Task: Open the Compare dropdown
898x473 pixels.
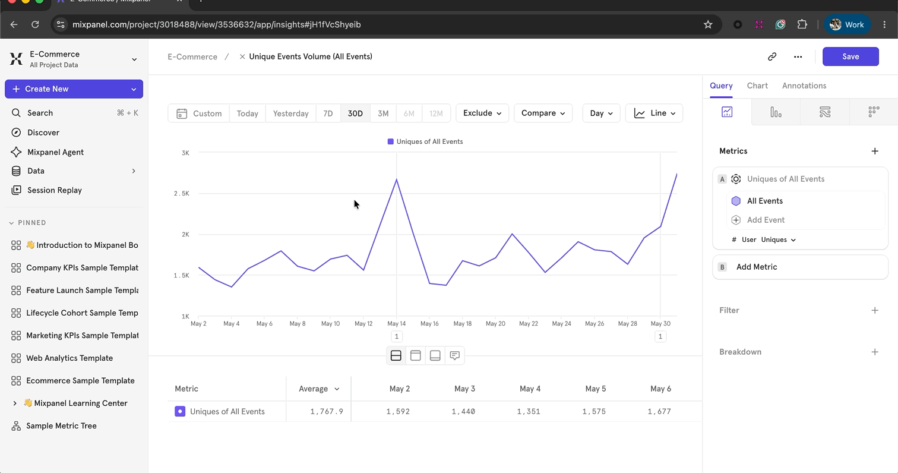Action: point(543,113)
